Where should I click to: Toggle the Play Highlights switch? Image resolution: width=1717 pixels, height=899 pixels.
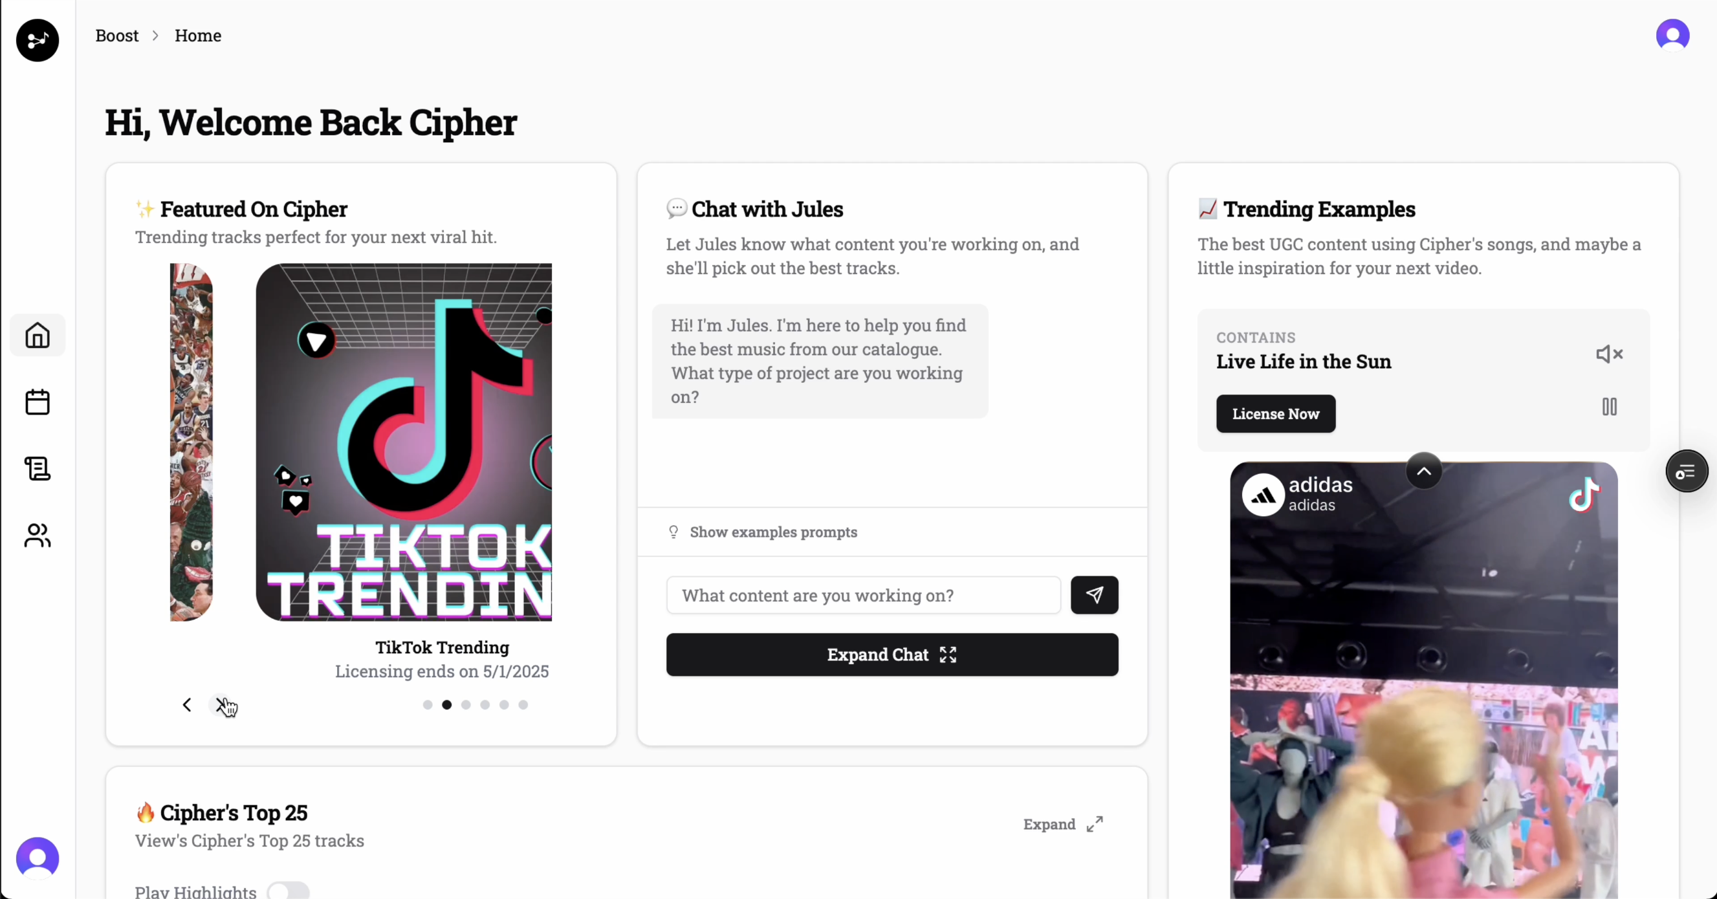pyautogui.click(x=288, y=891)
